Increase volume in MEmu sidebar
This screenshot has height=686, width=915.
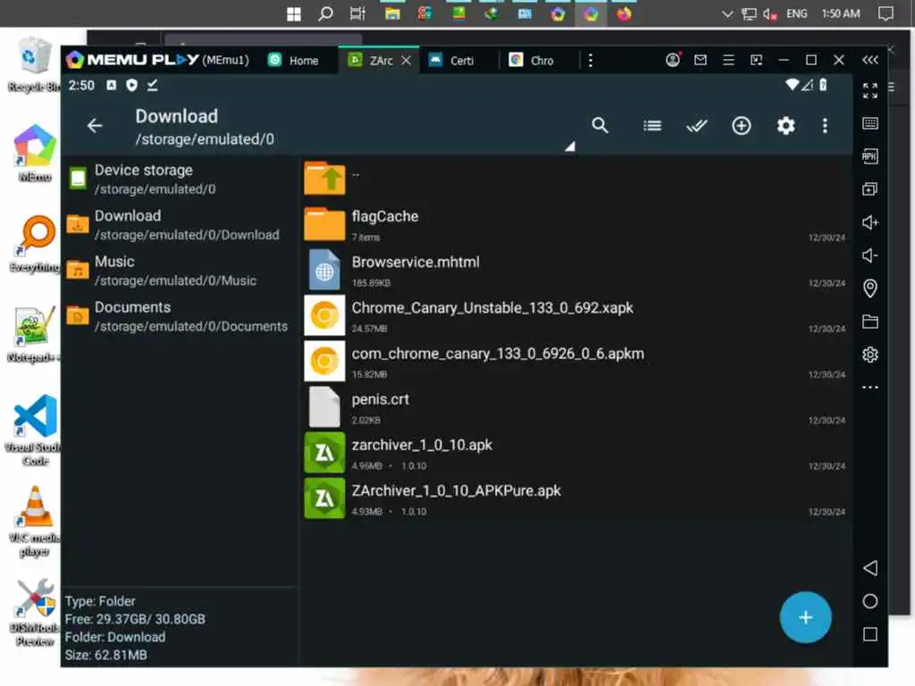869,222
